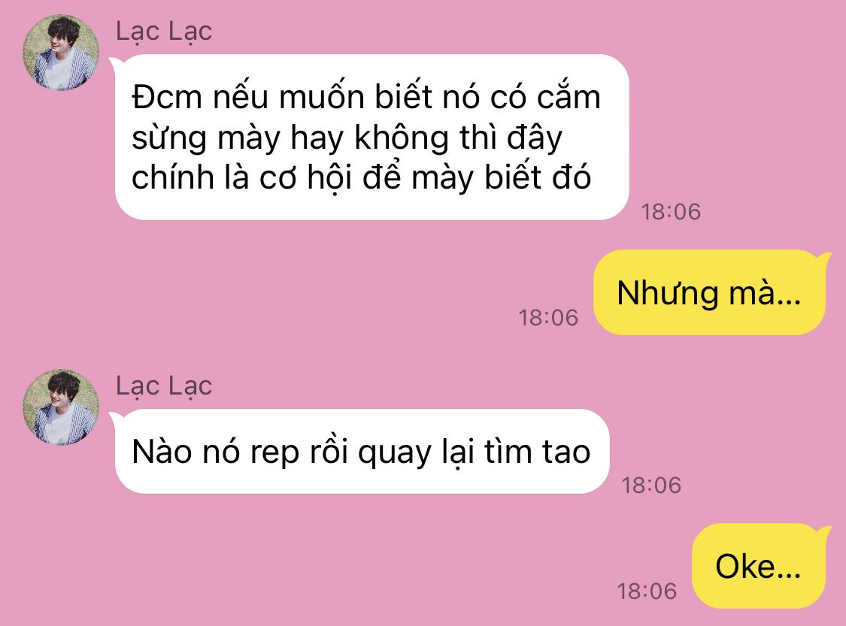The width and height of the screenshot is (846, 626).
Task: Click the word 'Đcm' in first message
Action: coord(167,98)
